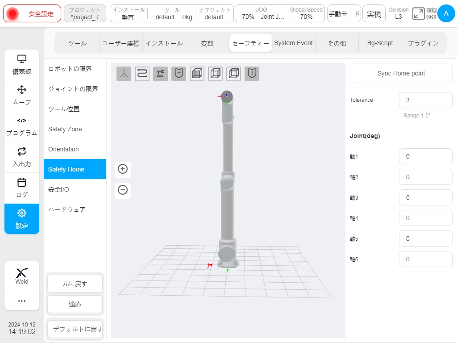This screenshot has height=343, width=457.
Task: Toggle coordinate axes display in 3D view
Action: point(124,74)
